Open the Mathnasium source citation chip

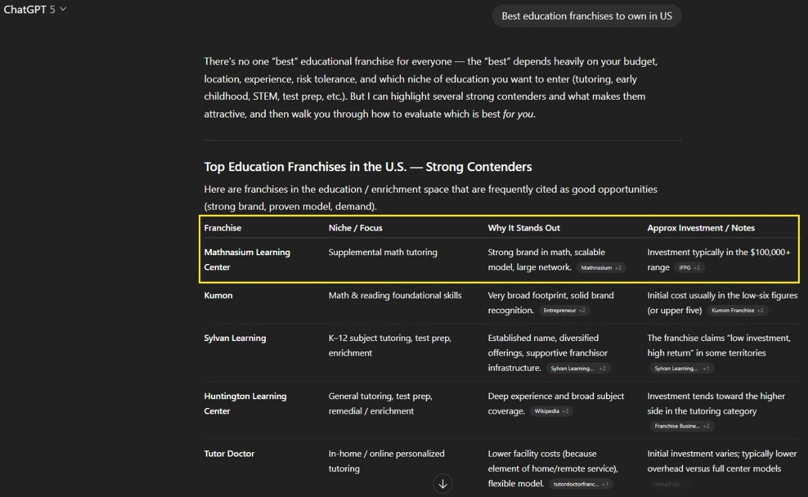(601, 268)
